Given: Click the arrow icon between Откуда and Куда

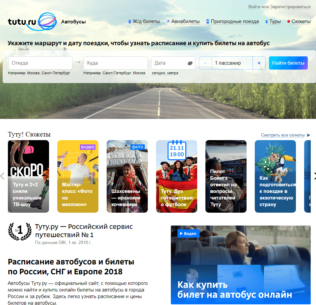Looking at the screenshot, I should click(x=78, y=62).
